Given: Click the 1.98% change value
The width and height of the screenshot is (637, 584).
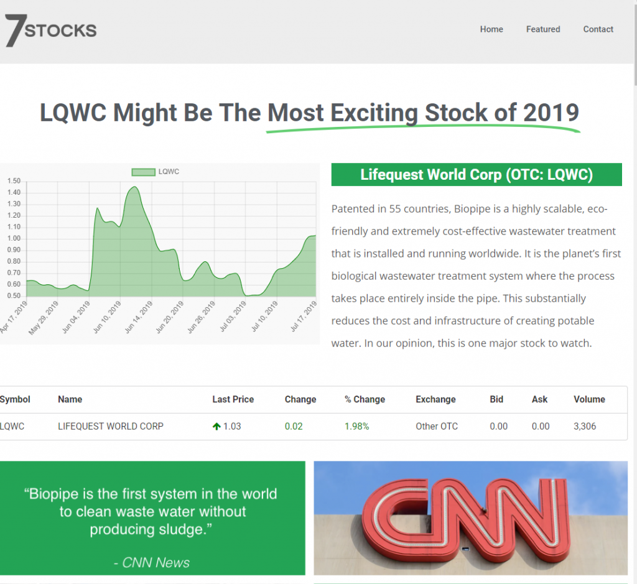Looking at the screenshot, I should pyautogui.click(x=356, y=427).
